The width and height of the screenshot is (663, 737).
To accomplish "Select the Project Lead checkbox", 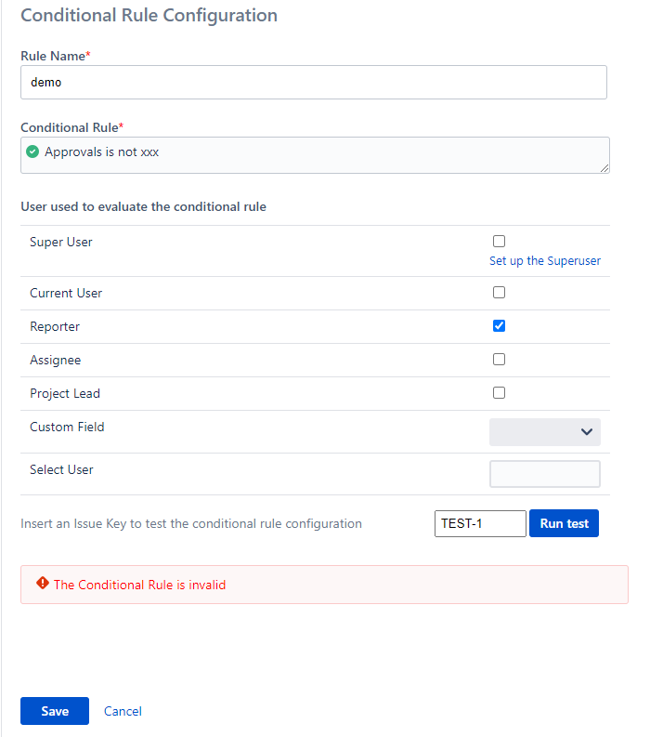I will pos(499,393).
